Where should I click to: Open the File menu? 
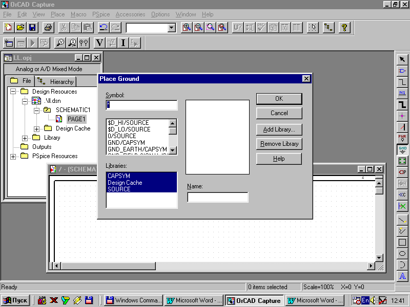tap(7, 14)
